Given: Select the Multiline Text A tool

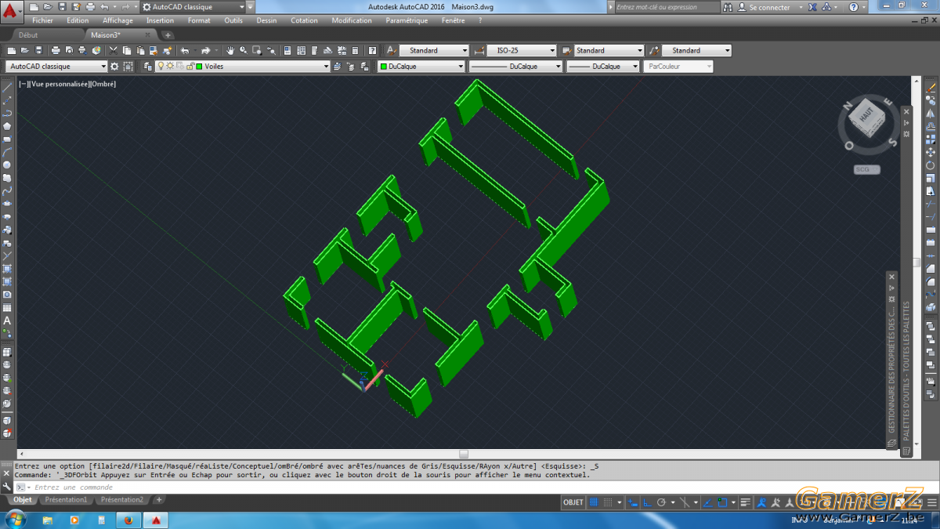Looking at the screenshot, I should pyautogui.click(x=7, y=321).
